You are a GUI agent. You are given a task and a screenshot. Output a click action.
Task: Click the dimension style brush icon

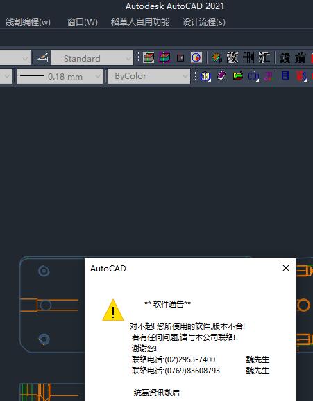point(42,58)
